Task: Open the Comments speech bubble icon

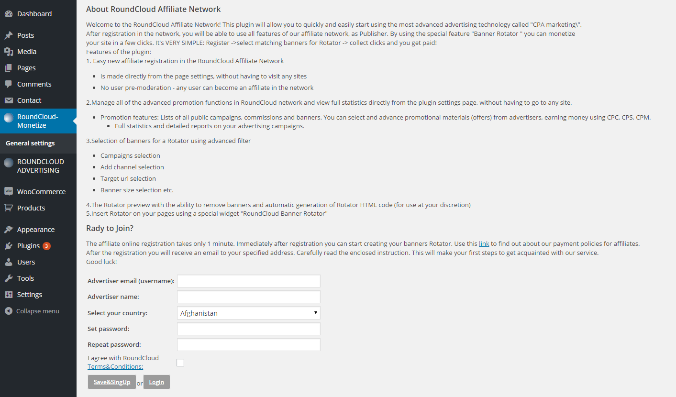Action: (9, 84)
